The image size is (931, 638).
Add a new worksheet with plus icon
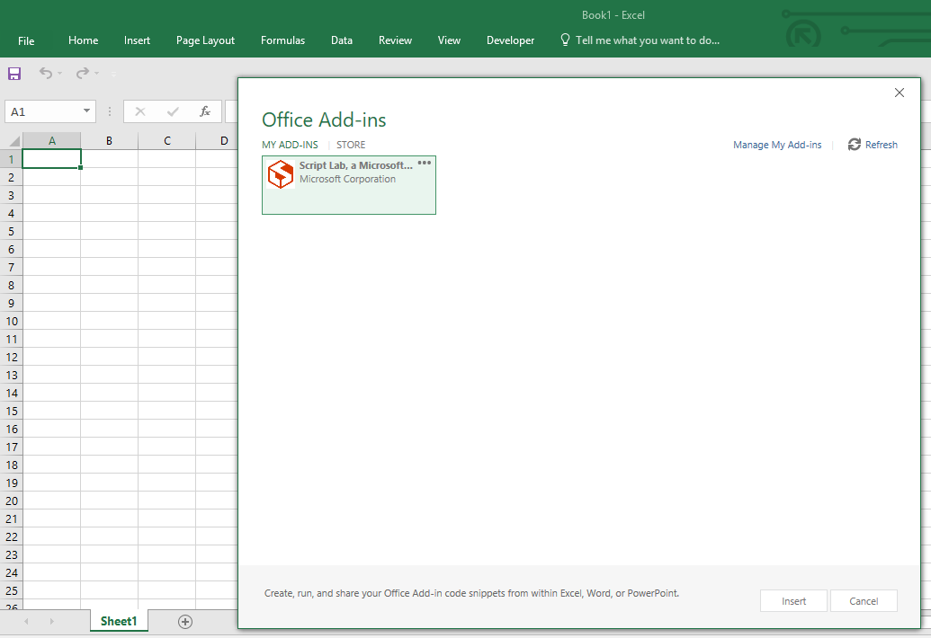pos(184,621)
